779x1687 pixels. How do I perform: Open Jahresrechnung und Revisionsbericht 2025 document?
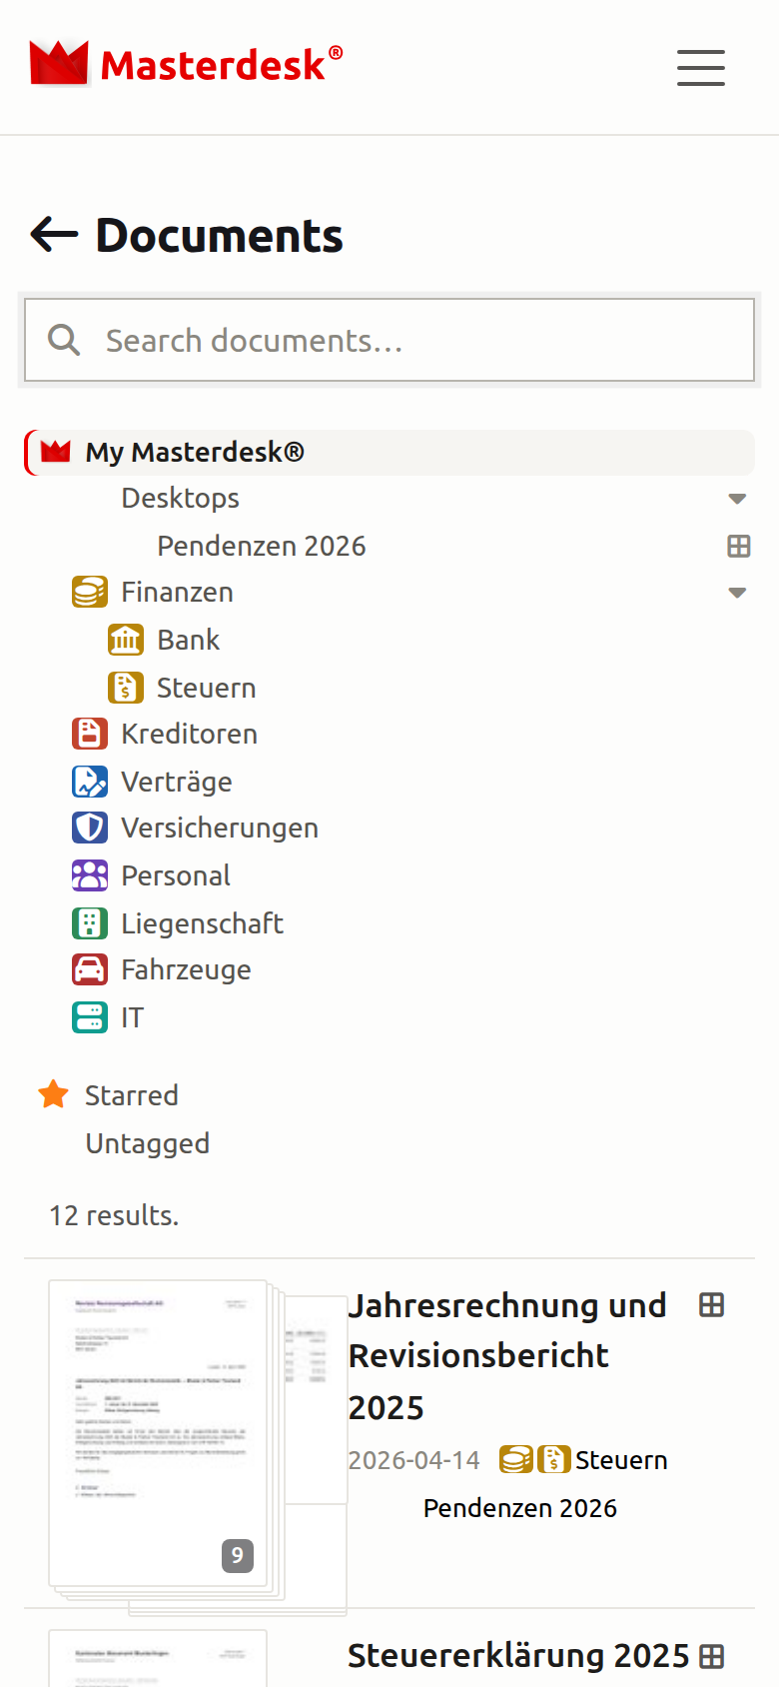click(507, 1356)
